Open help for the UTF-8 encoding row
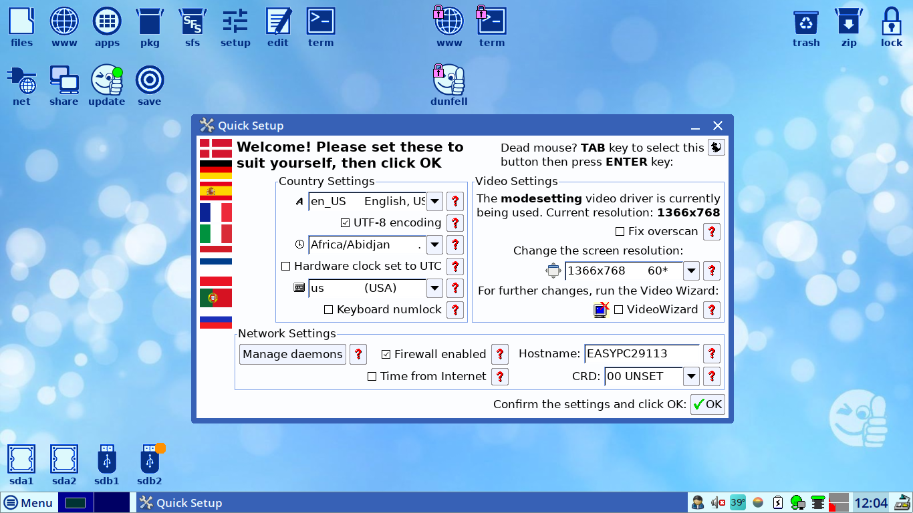The width and height of the screenshot is (913, 513). pyautogui.click(x=455, y=223)
